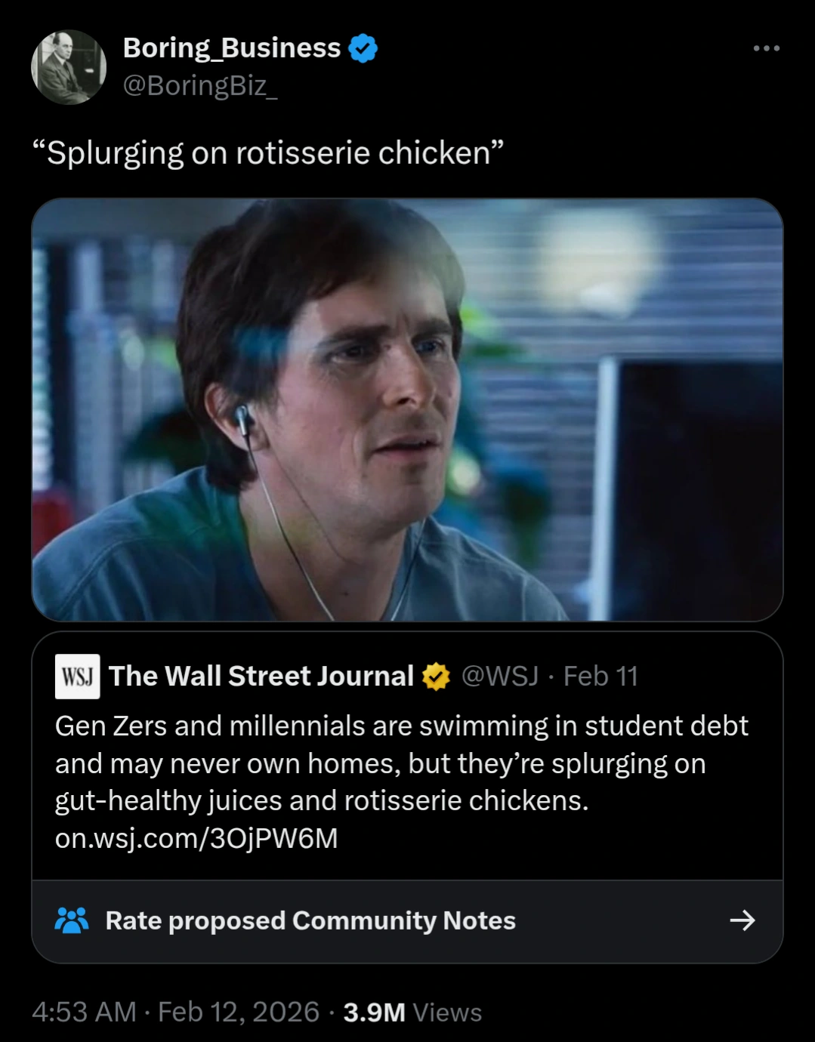The width and height of the screenshot is (815, 1042).
Task: Click the 4:53 AM post timestamp
Action: pyautogui.click(x=84, y=1012)
